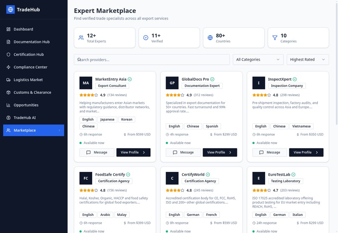Click GlobalDocs Pro verified badge icon
Screen dimensions: 338x233
click(212, 79)
